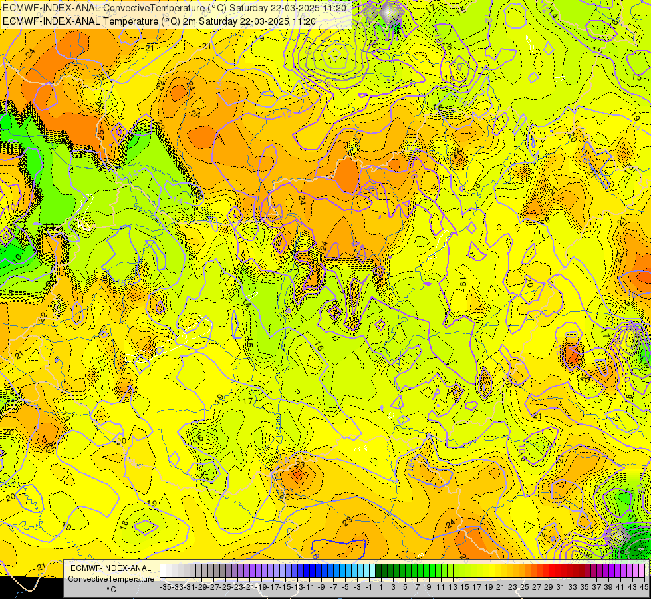The image size is (651, 599).
Task: Select the white legend swatch above -35
Action: pos(163,570)
